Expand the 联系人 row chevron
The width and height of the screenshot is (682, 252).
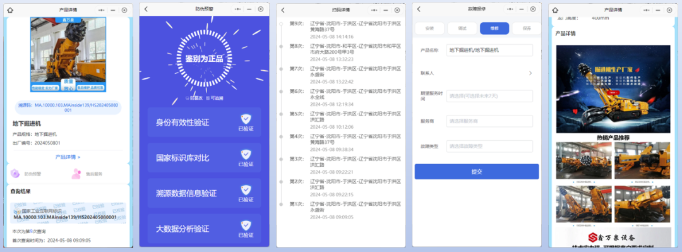coord(530,73)
